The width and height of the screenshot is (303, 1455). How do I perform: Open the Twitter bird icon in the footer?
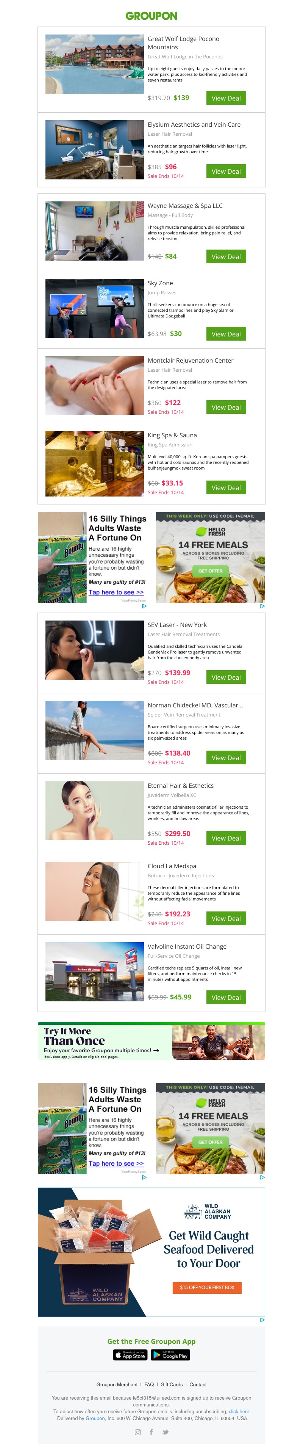tap(165, 1432)
